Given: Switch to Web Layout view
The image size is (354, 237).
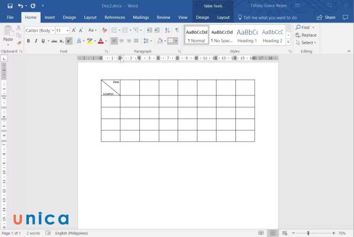Looking at the screenshot, I should pos(285,233).
